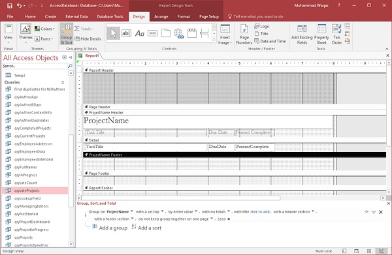The height and width of the screenshot is (255, 392).
Task: Open the Colors dropdown in Themes
Action: [44, 29]
